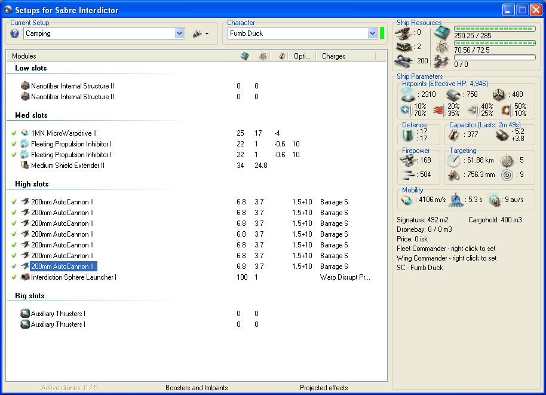This screenshot has height=395, width=546.
Task: Click the structure hitpoints icon showing 480
Action: click(499, 94)
